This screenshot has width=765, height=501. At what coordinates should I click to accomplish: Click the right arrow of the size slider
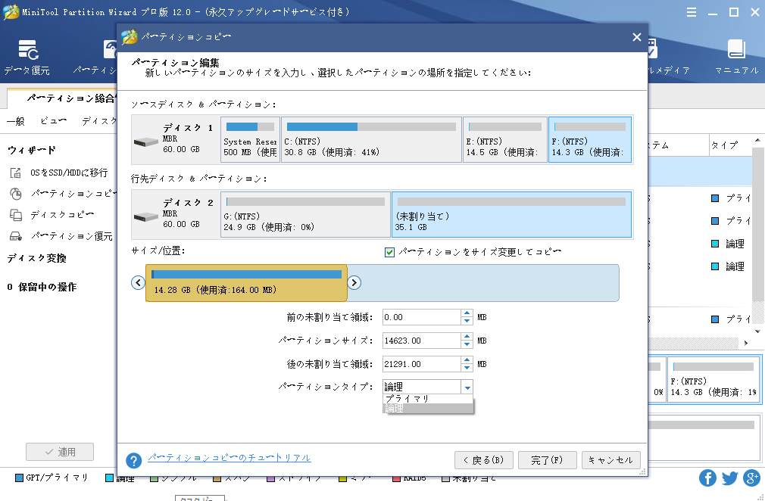pos(353,282)
